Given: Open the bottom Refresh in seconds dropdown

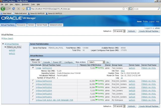Looking at the screenshot, I should pos(119,106).
